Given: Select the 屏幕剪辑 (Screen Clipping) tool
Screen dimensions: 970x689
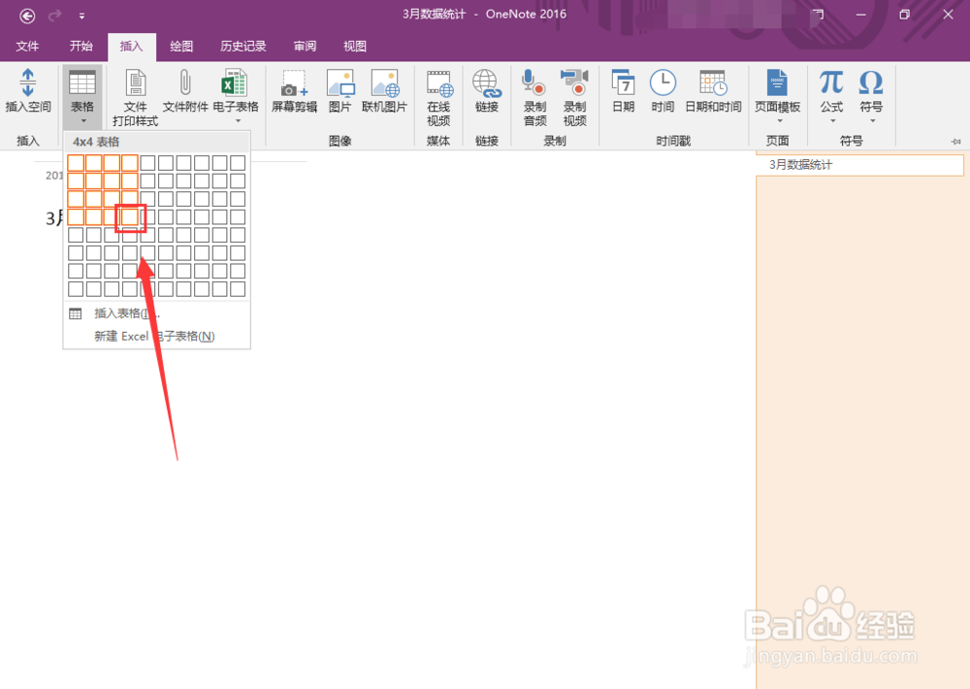Looking at the screenshot, I should coord(293,92).
